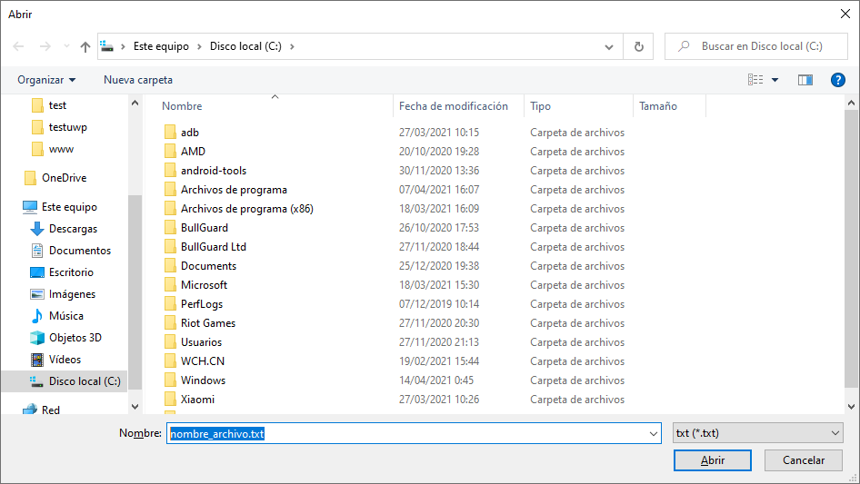Select the Riot Games folder icon
The width and height of the screenshot is (860, 484).
tap(171, 323)
